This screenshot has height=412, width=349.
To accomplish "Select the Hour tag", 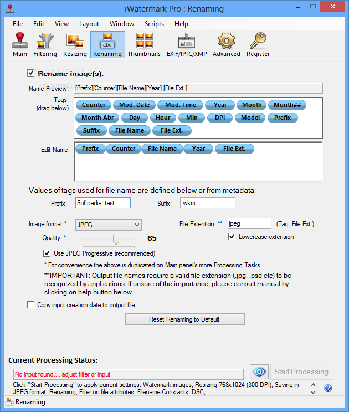I will tap(163, 118).
